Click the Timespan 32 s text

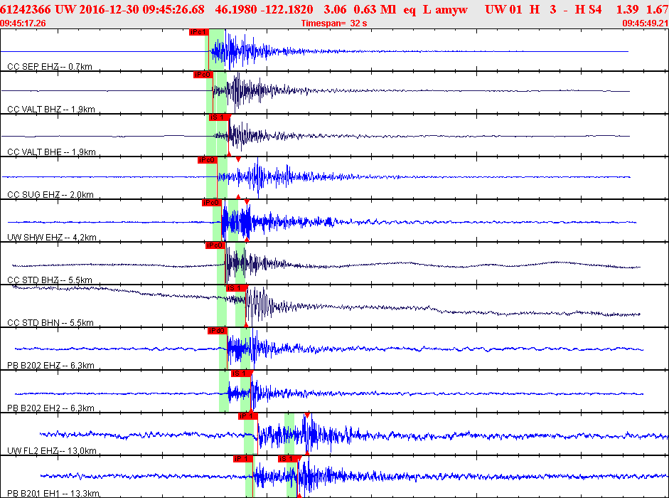pos(334,23)
